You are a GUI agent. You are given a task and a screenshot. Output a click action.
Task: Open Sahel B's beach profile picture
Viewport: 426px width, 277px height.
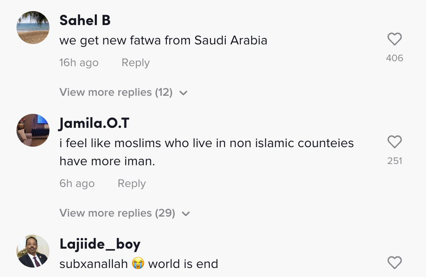pos(33,27)
